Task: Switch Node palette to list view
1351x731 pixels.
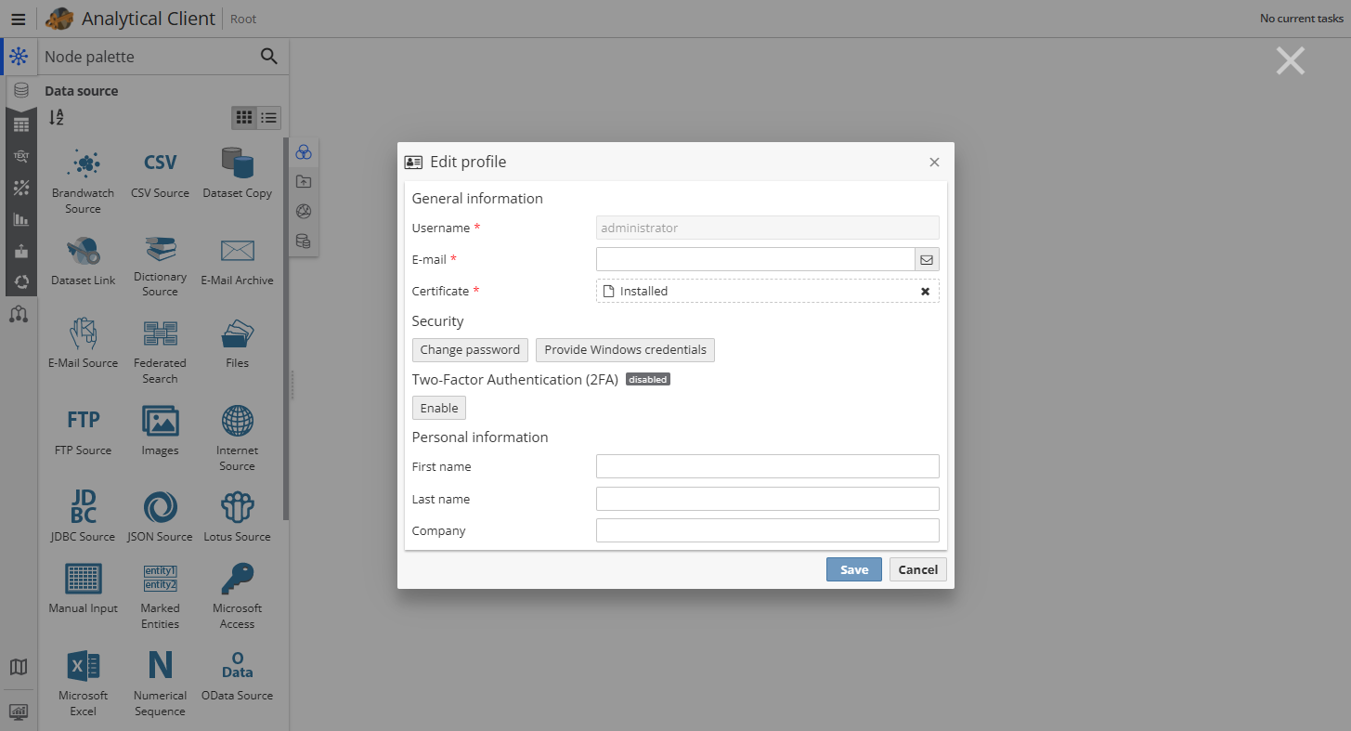Action: 268,118
